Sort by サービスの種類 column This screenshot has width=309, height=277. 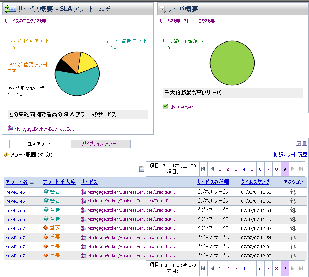(213, 182)
